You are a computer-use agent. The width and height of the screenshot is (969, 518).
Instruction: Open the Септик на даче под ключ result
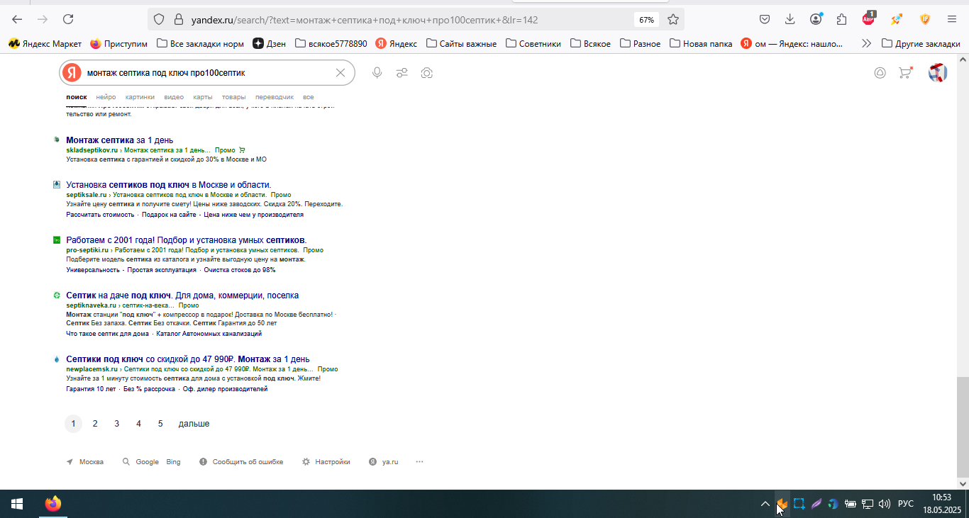[182, 295]
